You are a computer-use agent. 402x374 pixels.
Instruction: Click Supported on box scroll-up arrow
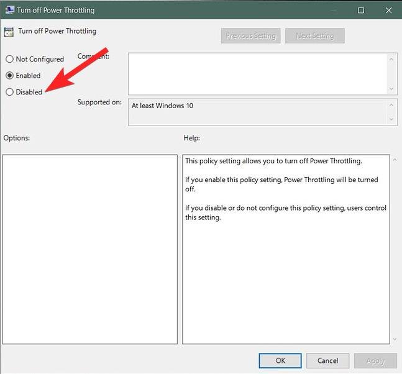coord(391,105)
